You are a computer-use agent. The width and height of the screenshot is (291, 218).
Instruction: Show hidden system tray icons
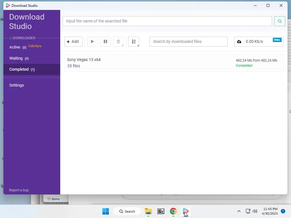tap(239, 211)
